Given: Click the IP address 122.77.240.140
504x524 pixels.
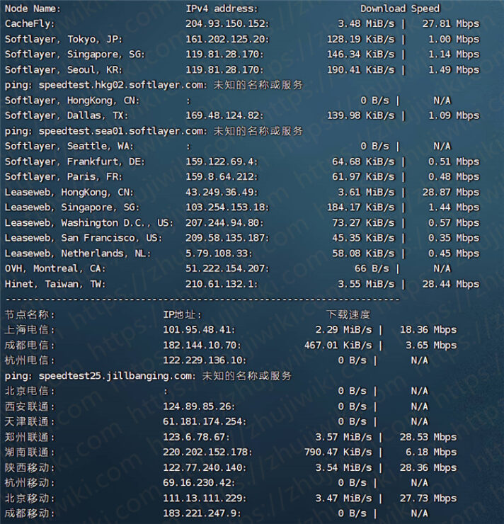Looking at the screenshot, I should [205, 468].
